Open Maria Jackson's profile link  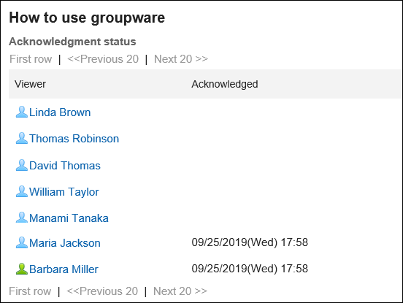click(65, 243)
